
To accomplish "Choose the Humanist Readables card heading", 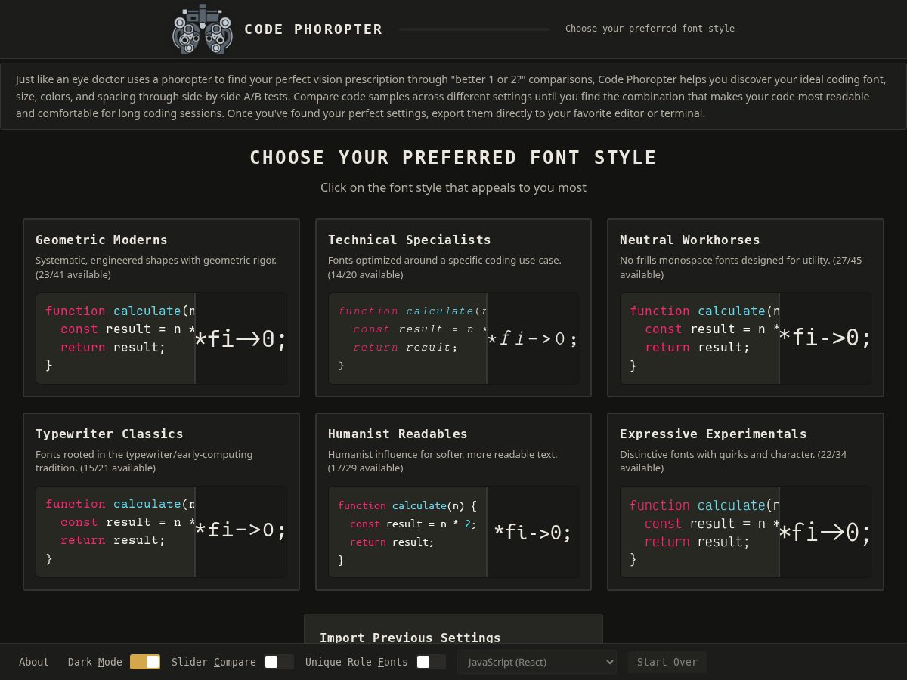I will point(398,434).
